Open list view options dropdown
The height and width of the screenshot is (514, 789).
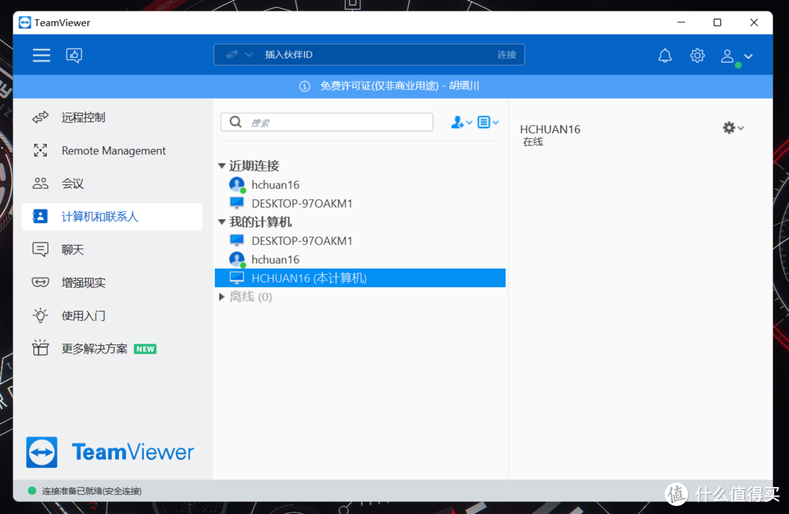487,122
